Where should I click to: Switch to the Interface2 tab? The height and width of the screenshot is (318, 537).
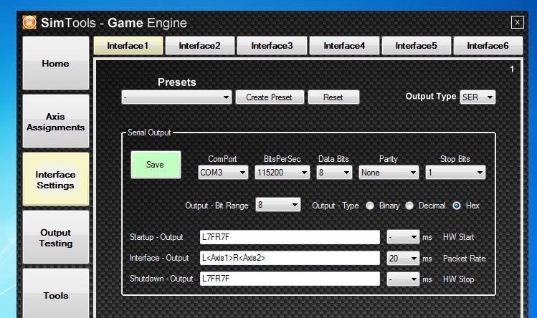tap(200, 46)
